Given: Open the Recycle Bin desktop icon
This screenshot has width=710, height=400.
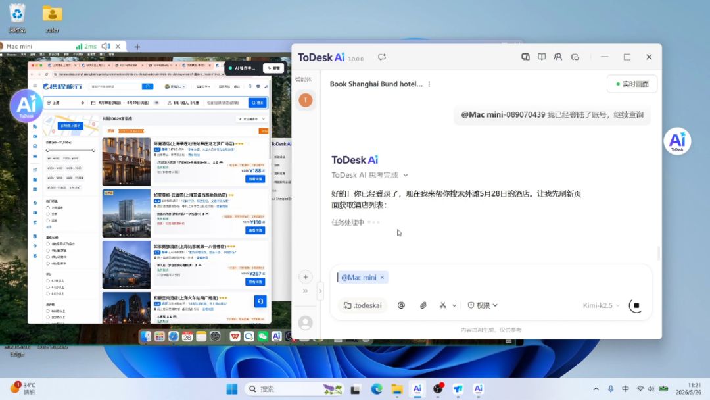Looking at the screenshot, I should [x=17, y=18].
